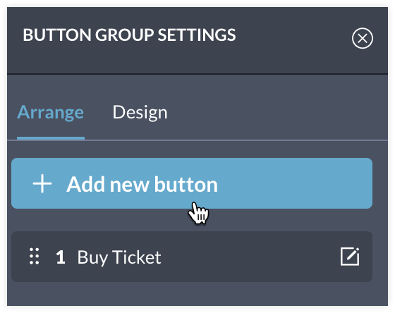The image size is (395, 313).
Task: Click the word "Ticket" in the list entry
Action: [x=137, y=257]
